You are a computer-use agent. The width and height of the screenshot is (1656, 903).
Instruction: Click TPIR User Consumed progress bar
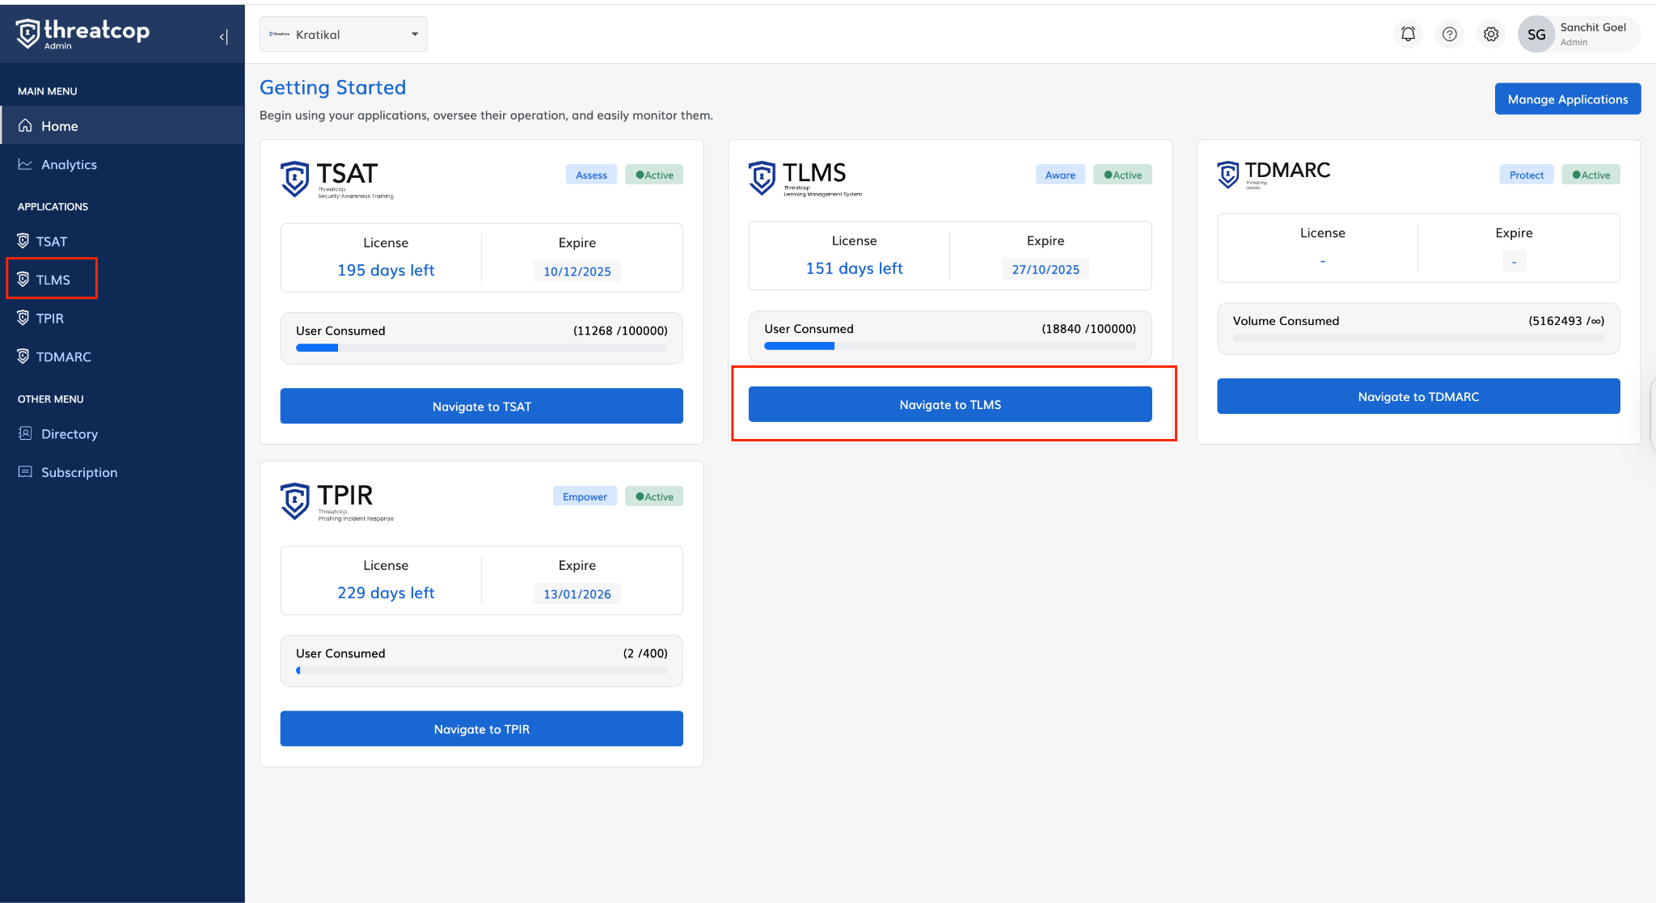point(481,670)
